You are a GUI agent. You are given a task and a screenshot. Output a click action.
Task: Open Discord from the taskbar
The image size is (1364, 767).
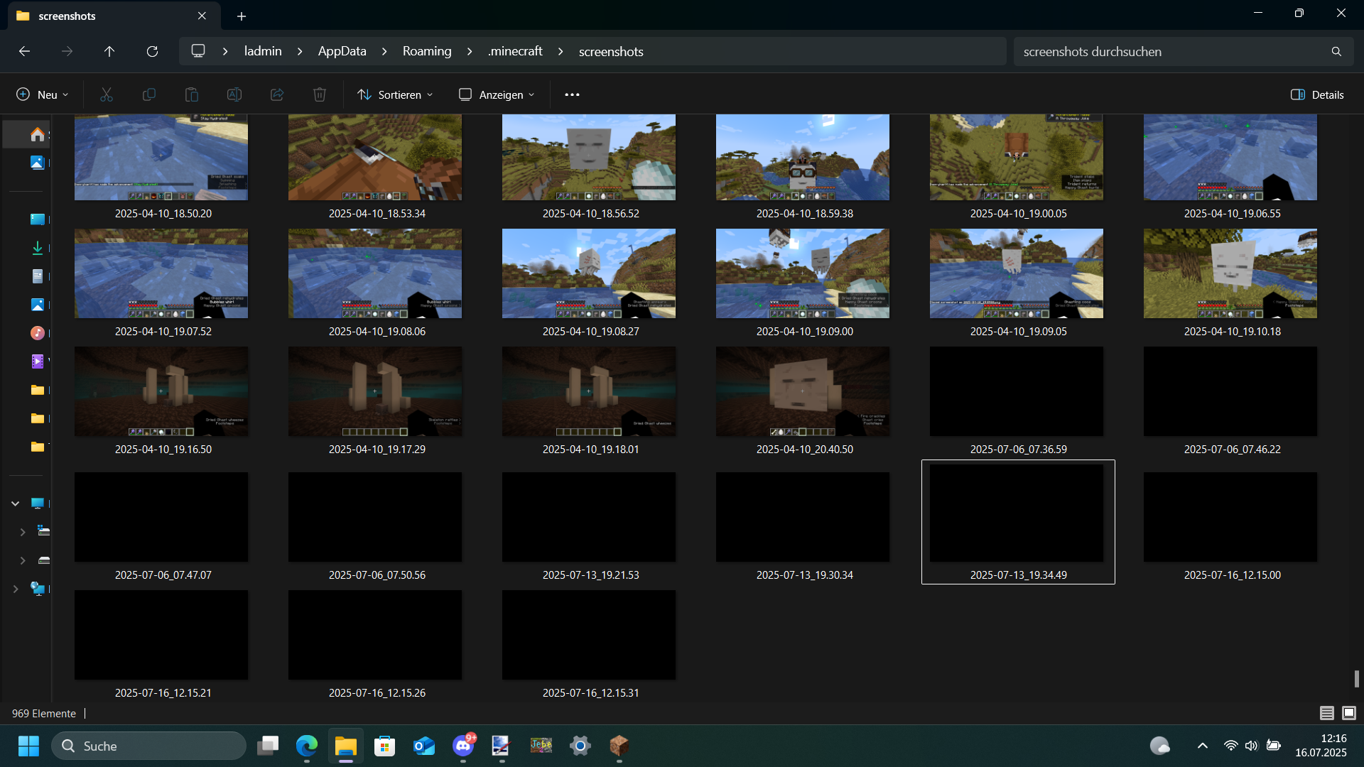click(463, 746)
